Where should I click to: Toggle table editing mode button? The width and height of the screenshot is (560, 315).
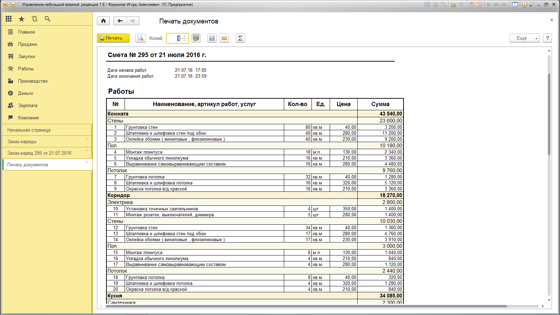coord(196,38)
